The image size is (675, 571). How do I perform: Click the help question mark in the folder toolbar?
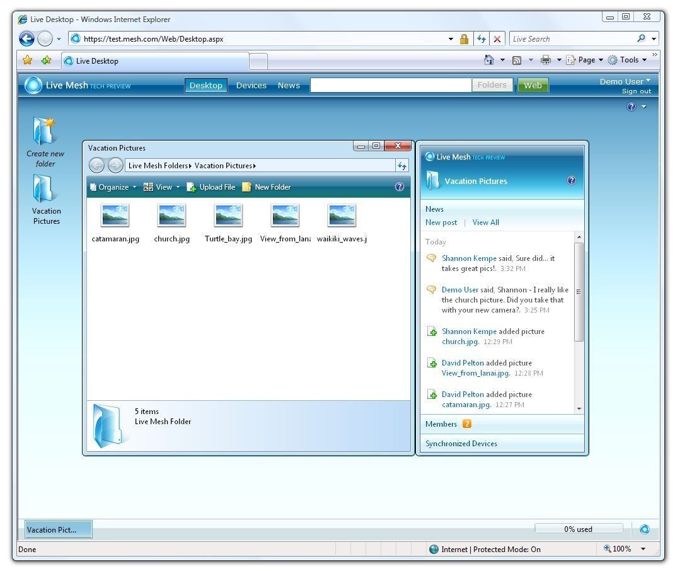pos(399,187)
